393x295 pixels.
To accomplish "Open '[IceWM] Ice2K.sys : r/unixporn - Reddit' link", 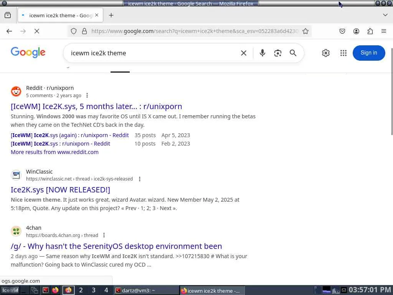I will 60,144.
